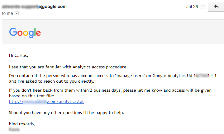Image resolution: width=224 pixels, height=134 pixels.
Task: Click the "Should you have any other questions" sentence
Action: click(x=66, y=113)
